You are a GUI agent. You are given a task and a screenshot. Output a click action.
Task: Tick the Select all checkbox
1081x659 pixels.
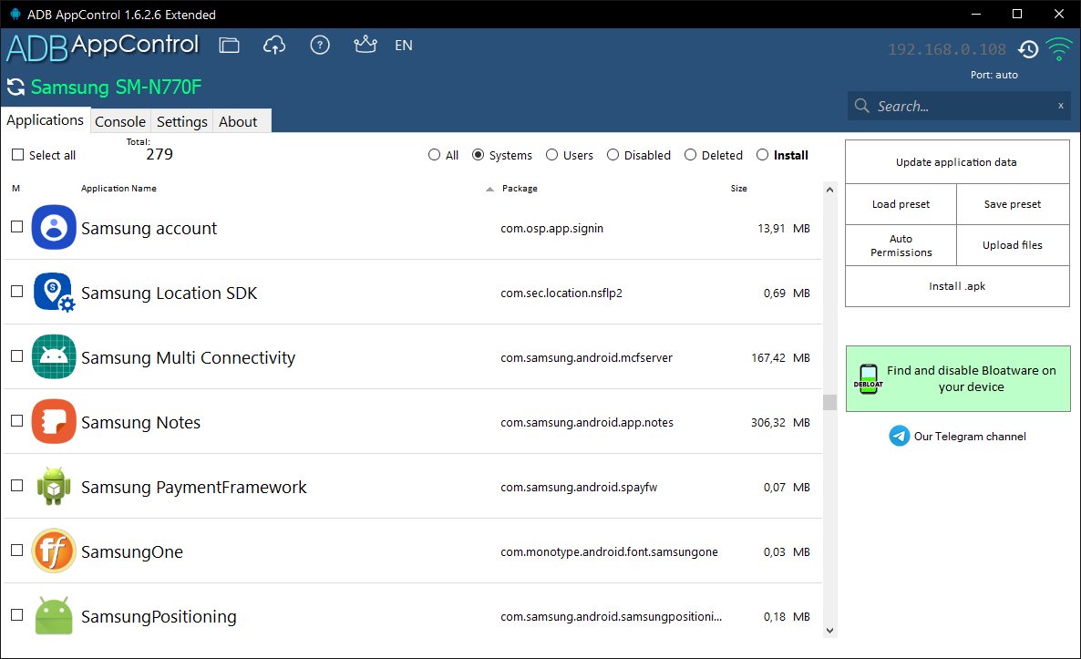(x=18, y=155)
